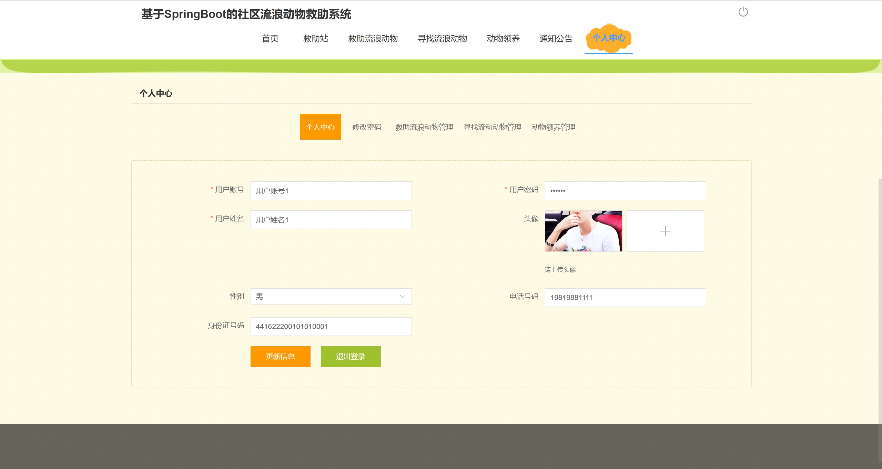The width and height of the screenshot is (882, 469).
Task: Click into the 电话号码 field
Action: point(625,298)
